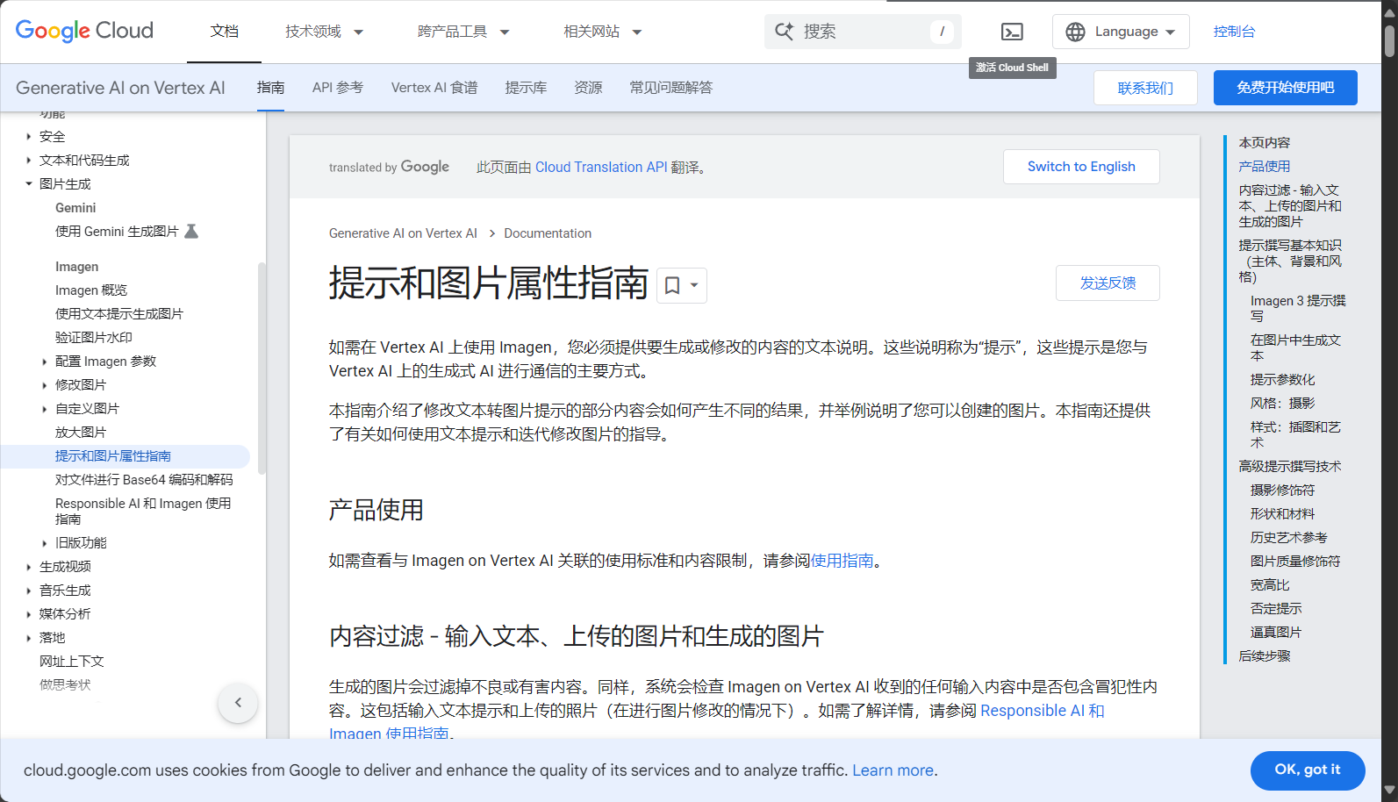Activate Cloud Shell terminal icon
Image resolution: width=1398 pixels, height=802 pixels.
pos(1012,32)
